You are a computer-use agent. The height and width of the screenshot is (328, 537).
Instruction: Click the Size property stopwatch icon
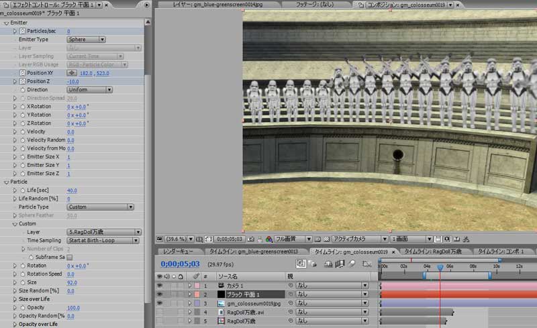(22, 282)
